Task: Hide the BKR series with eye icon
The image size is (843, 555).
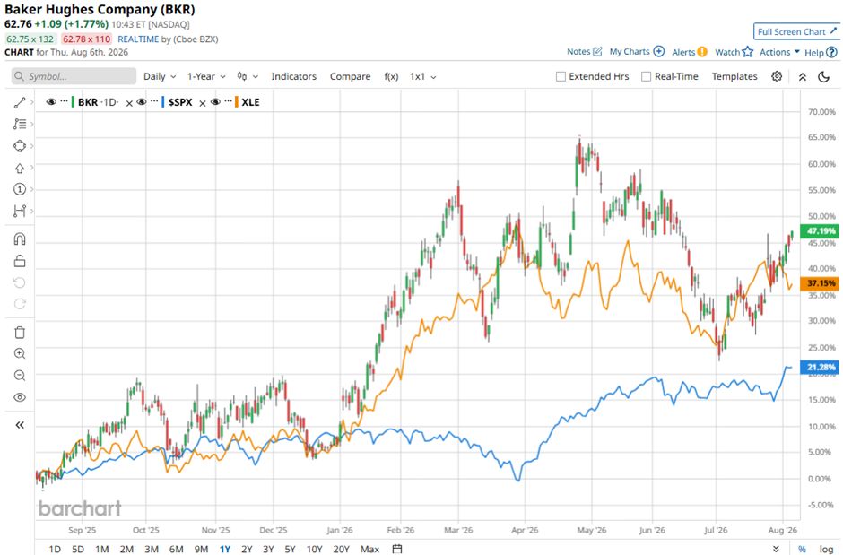Action: pos(51,102)
